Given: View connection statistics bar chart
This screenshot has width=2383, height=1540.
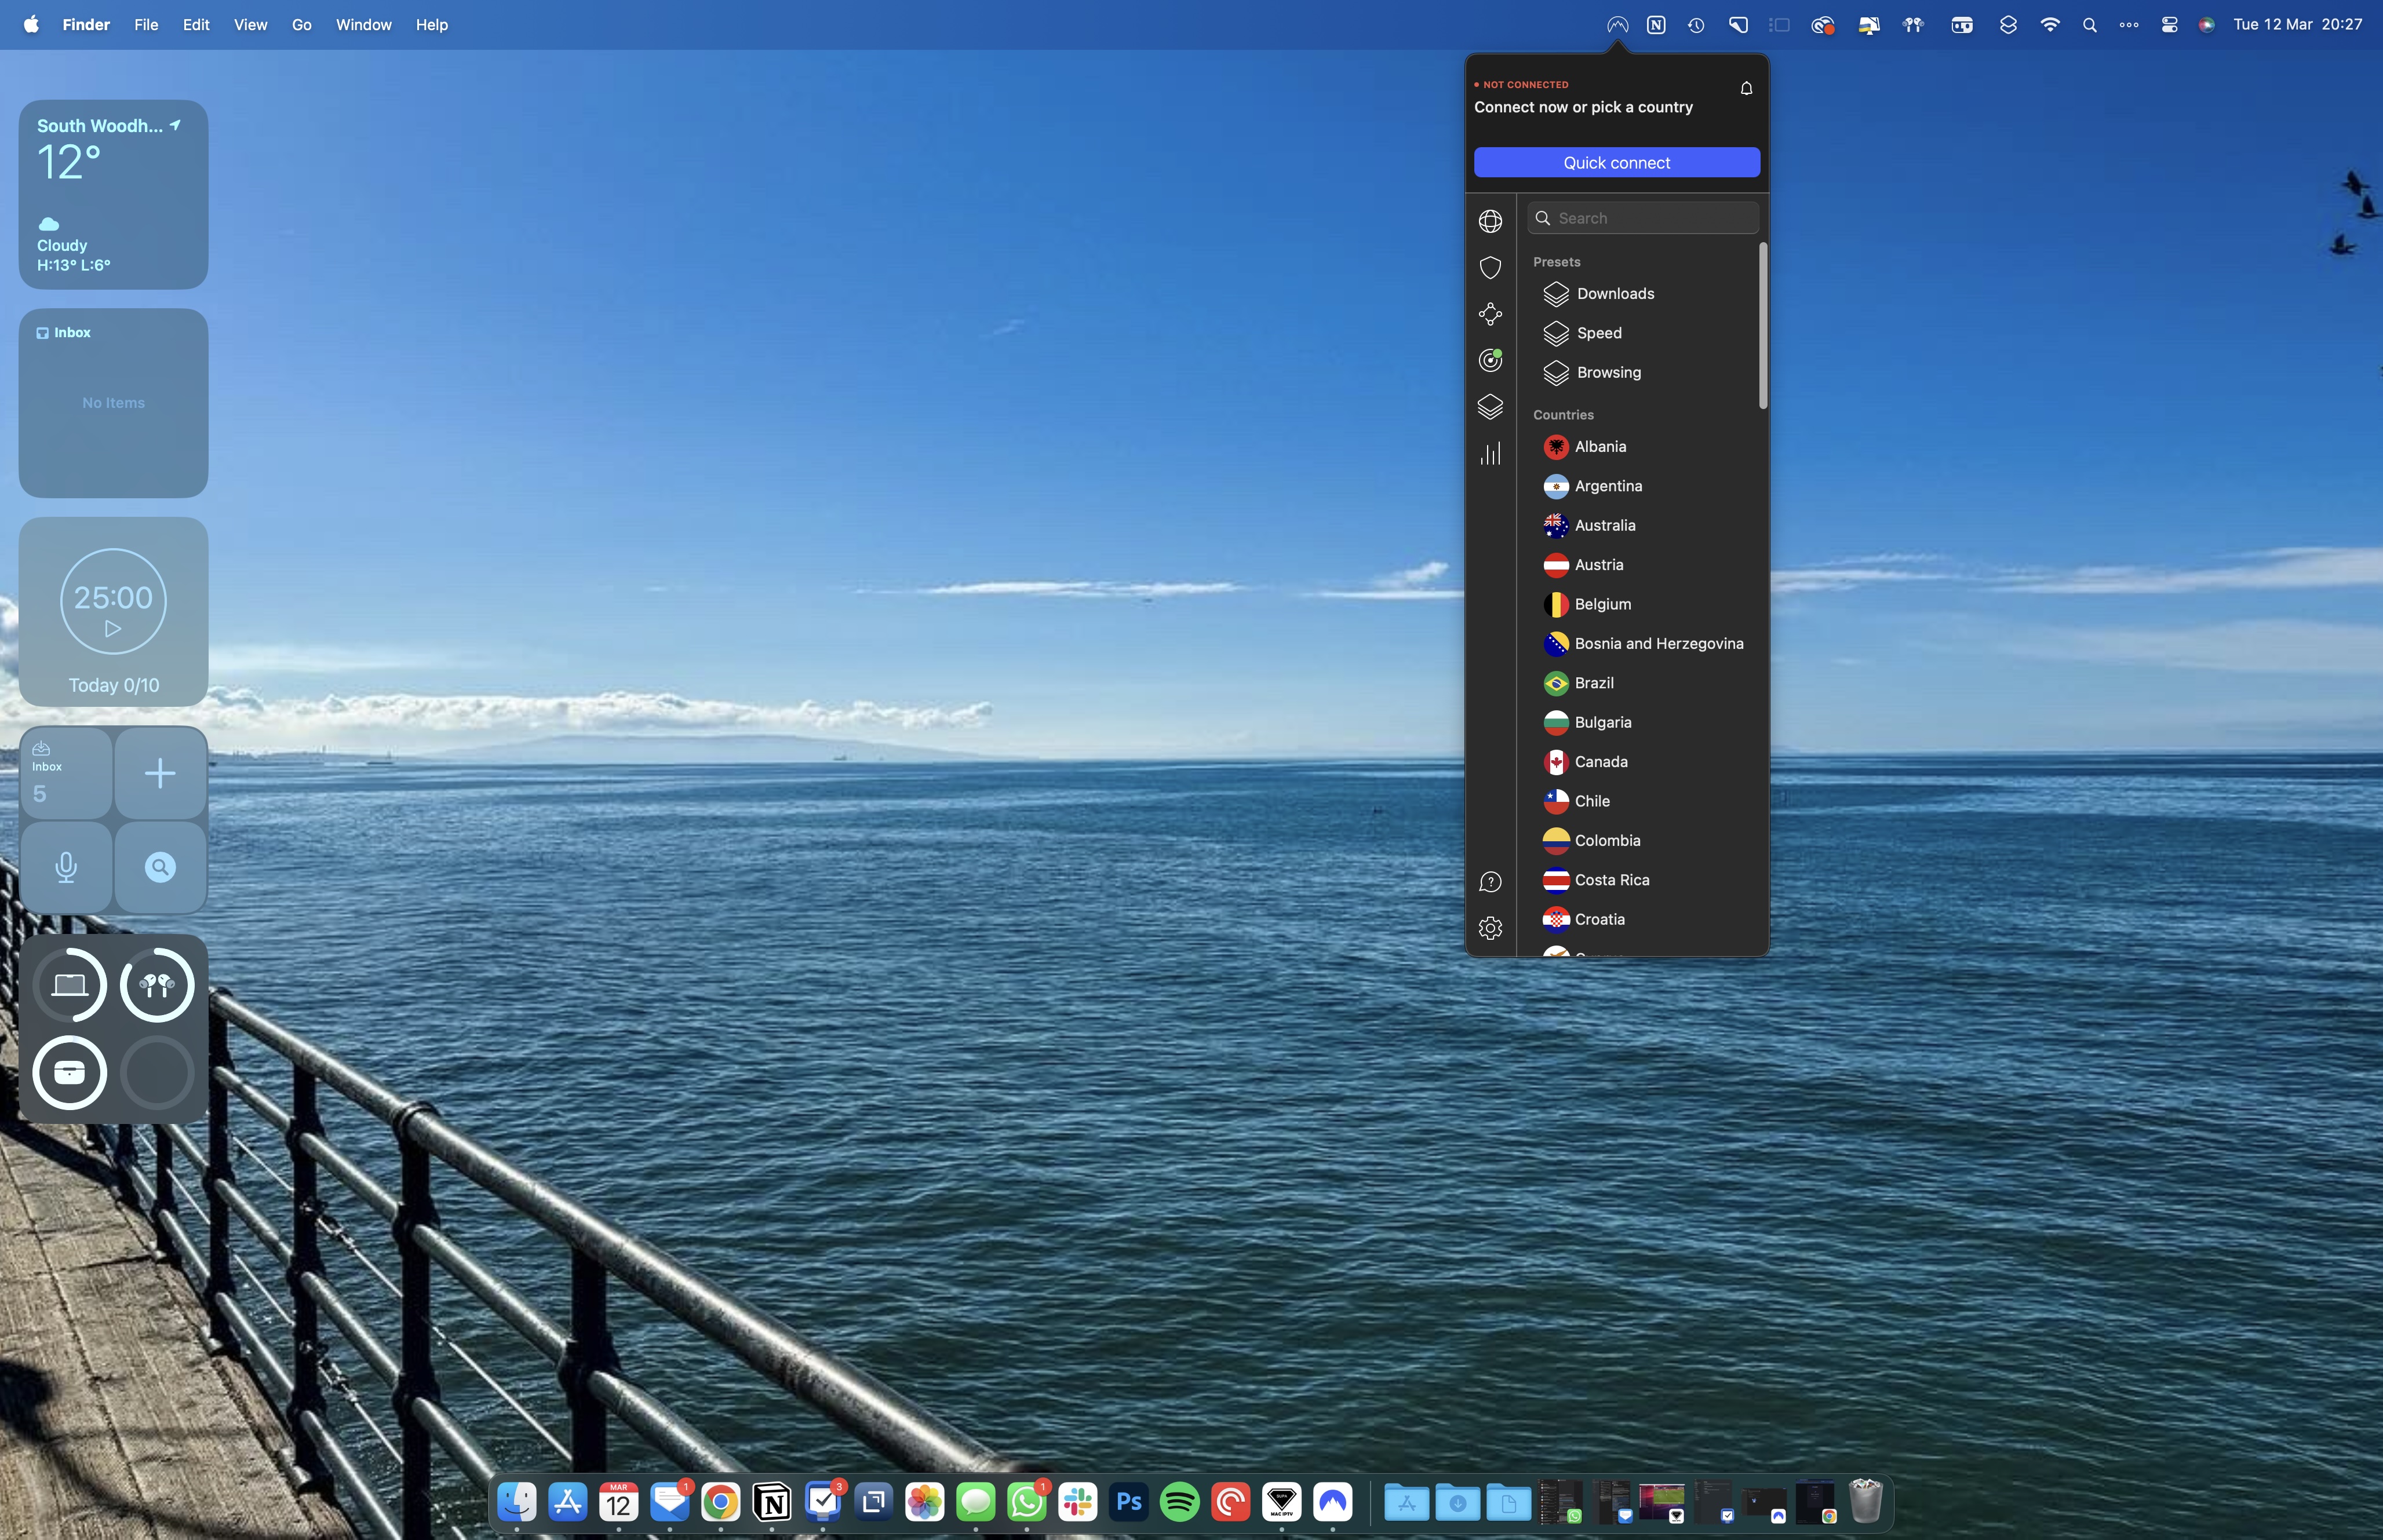Looking at the screenshot, I should tap(1490, 453).
